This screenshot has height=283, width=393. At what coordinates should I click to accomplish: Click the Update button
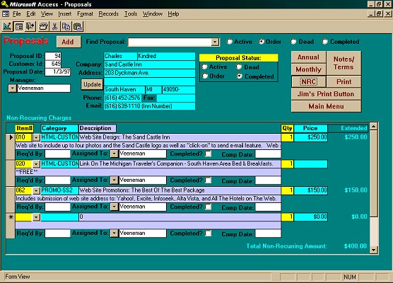(92, 85)
